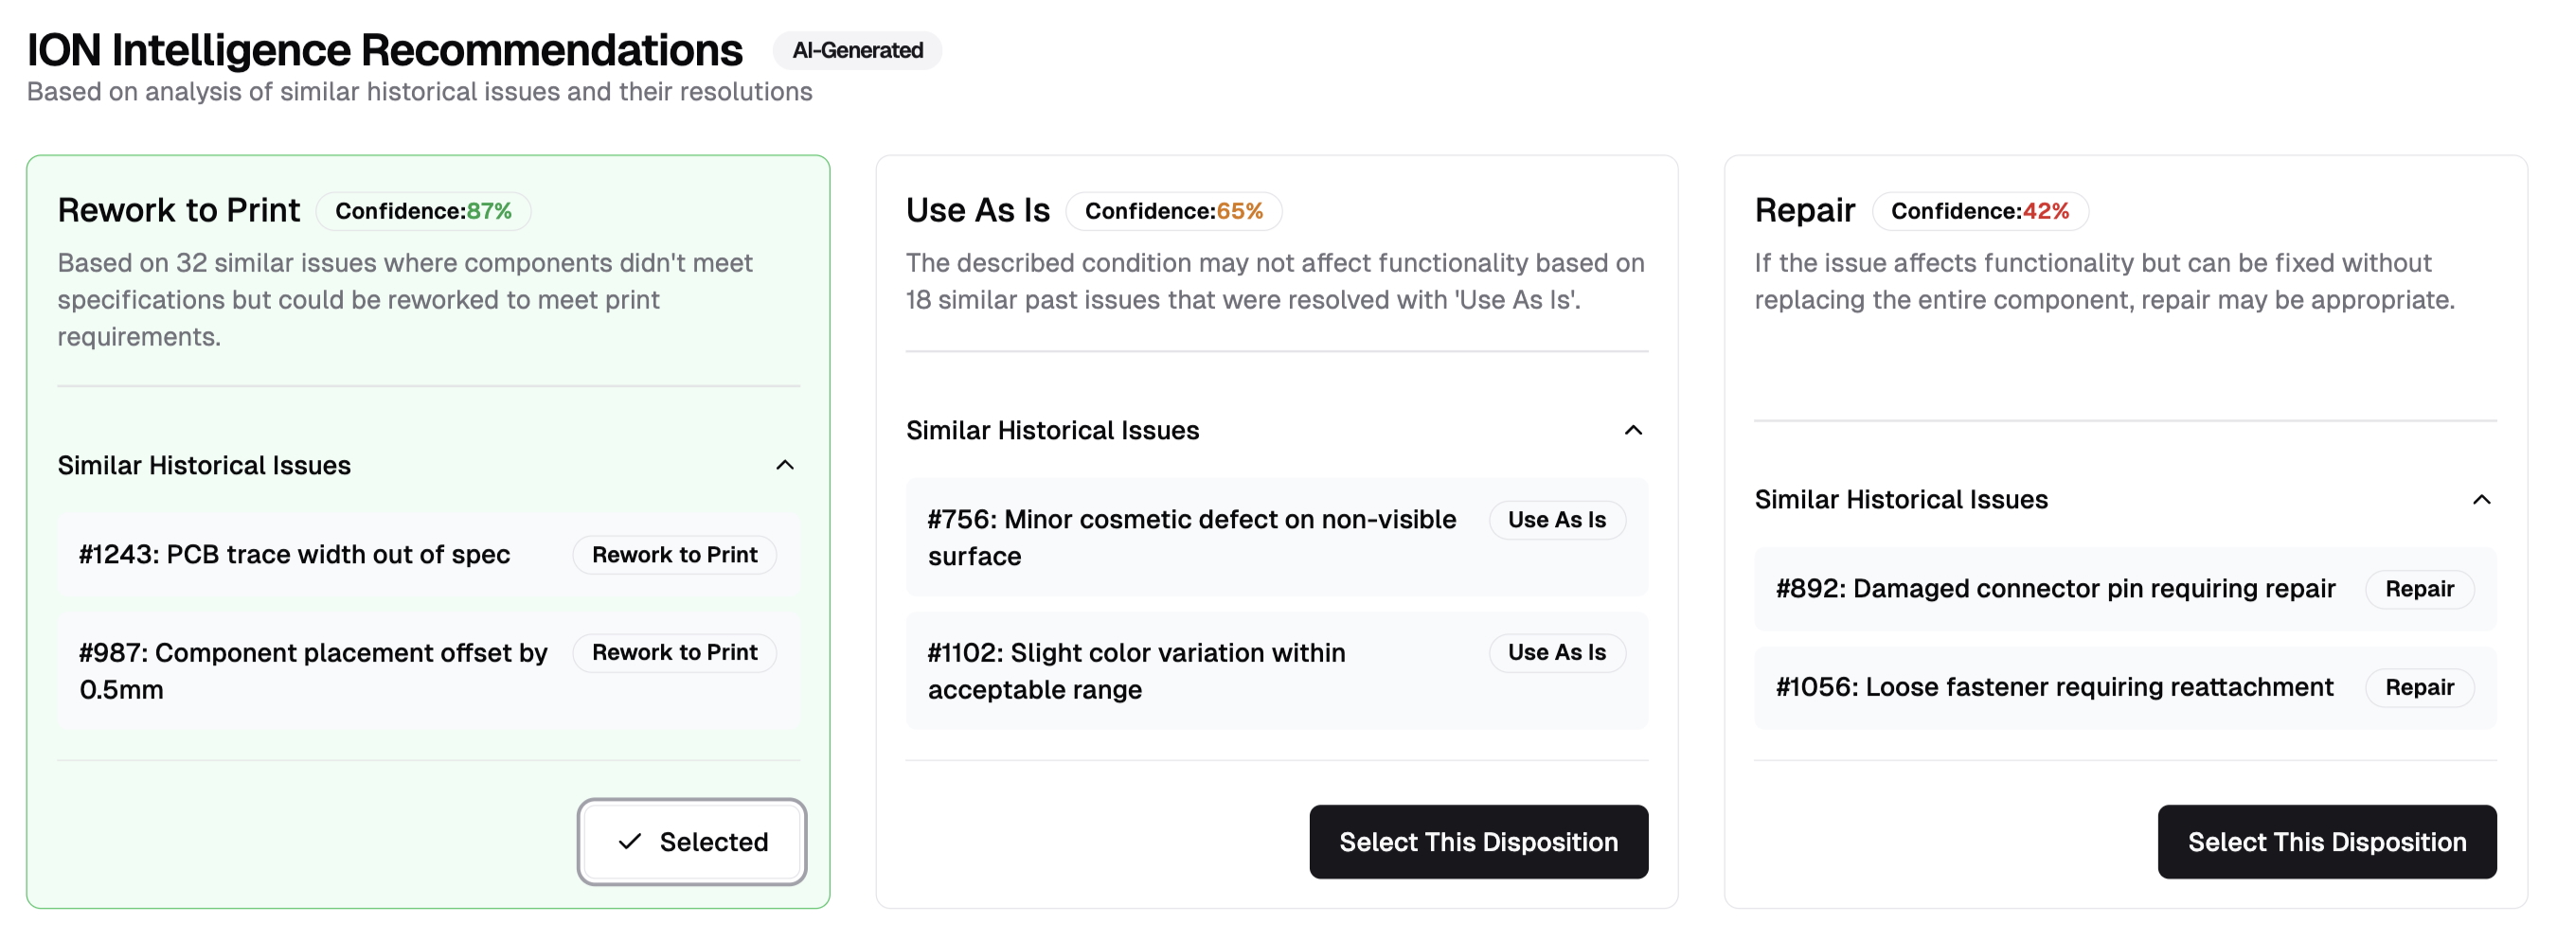Click the Selected button with checkmark
Viewport: 2557px width, 940px height.
(692, 842)
